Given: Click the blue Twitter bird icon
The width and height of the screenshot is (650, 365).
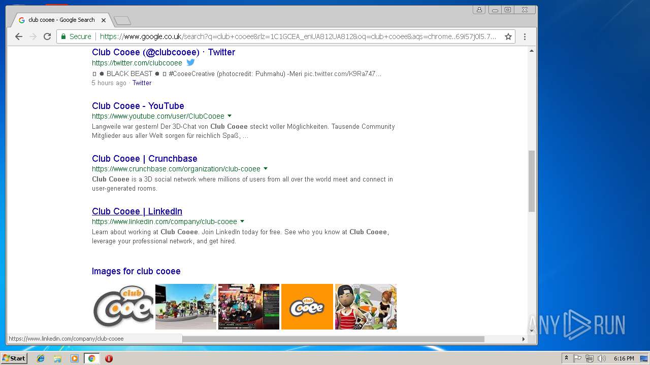Looking at the screenshot, I should tap(190, 62).
